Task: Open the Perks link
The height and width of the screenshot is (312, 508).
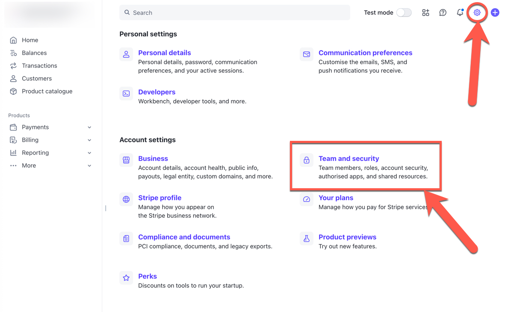Action: tap(148, 277)
